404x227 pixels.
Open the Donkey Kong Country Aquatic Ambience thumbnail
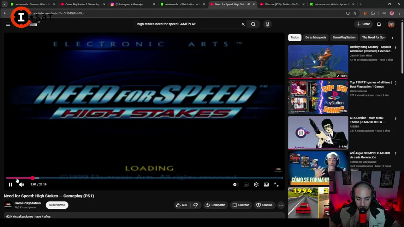click(x=318, y=61)
